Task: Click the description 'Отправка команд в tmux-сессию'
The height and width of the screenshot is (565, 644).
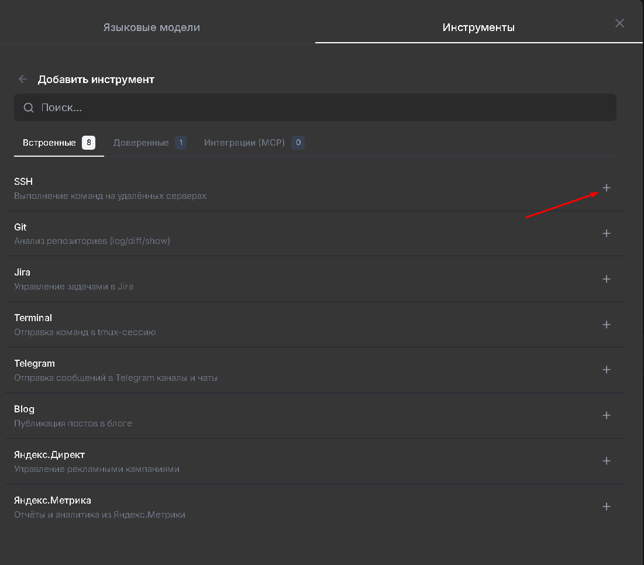Action: (85, 332)
